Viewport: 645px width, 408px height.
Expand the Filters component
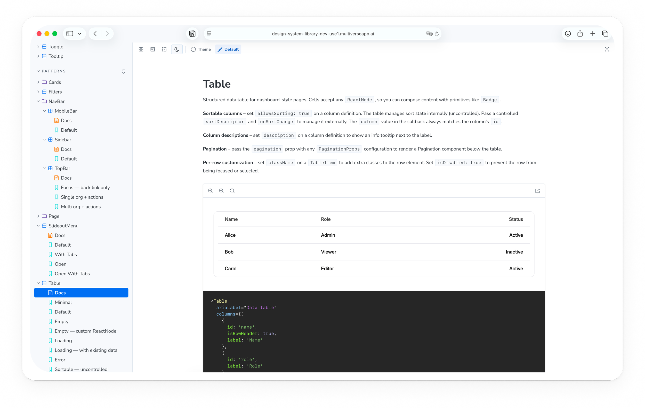pos(38,92)
